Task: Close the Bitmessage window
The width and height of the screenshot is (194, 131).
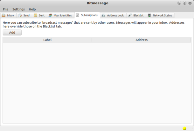Action: [190, 3]
